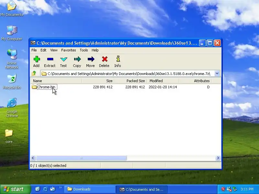Expand quick launch overflow chevron
Viewport: 259px width, 194px height.
pyautogui.click(x=60, y=188)
